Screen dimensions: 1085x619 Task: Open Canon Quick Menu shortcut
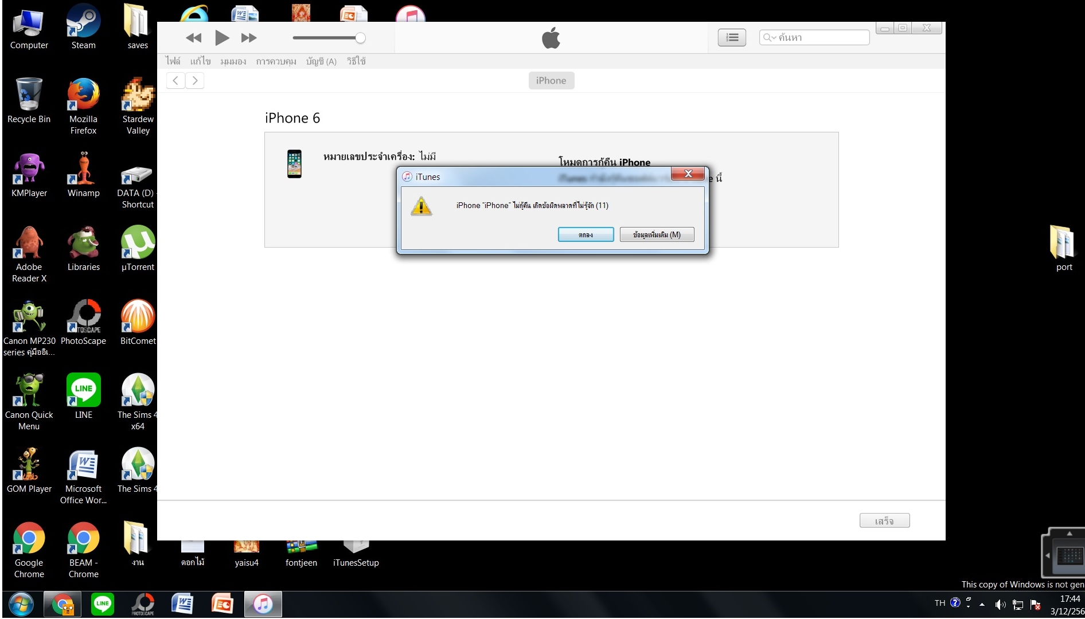coord(29,402)
